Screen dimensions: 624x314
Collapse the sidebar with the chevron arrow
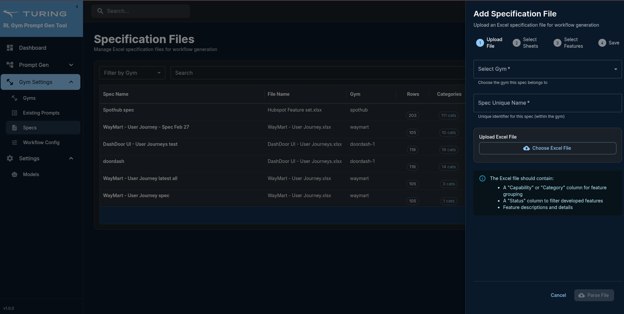tap(77, 7)
